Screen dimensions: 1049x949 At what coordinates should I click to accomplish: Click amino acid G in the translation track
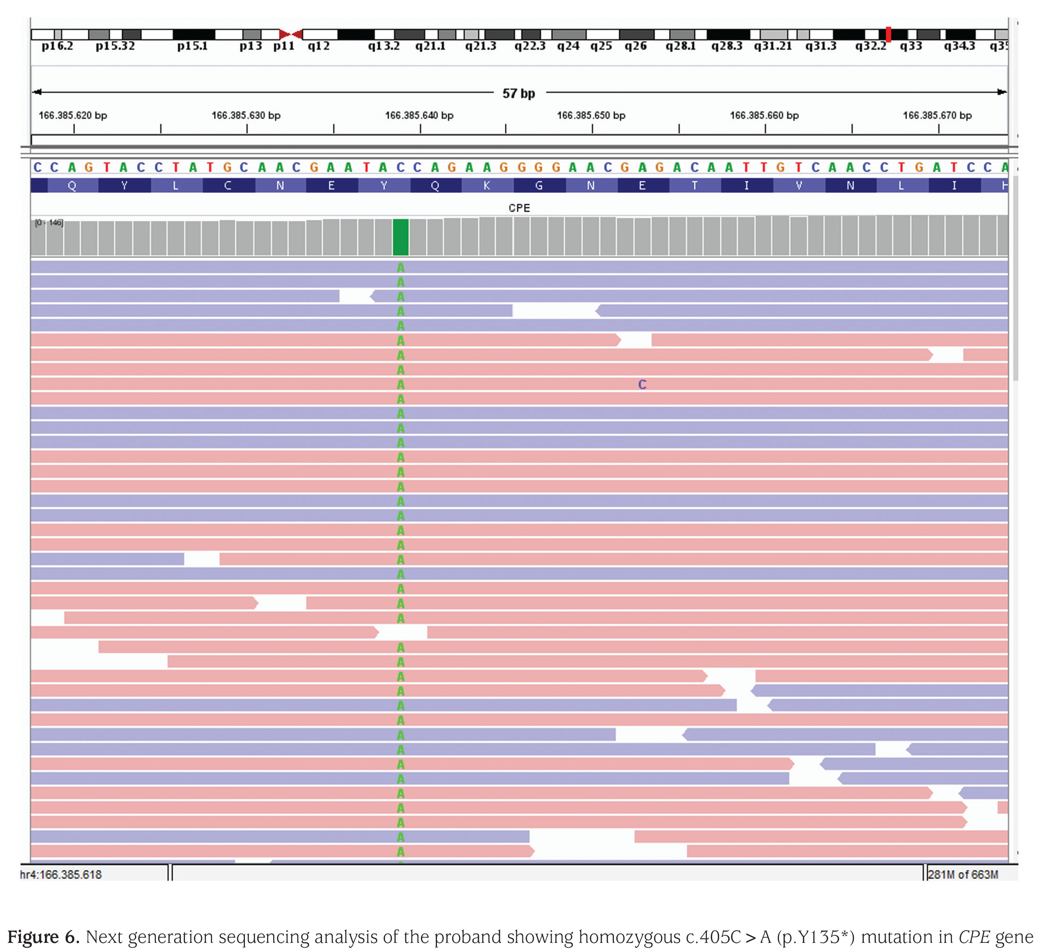539,186
